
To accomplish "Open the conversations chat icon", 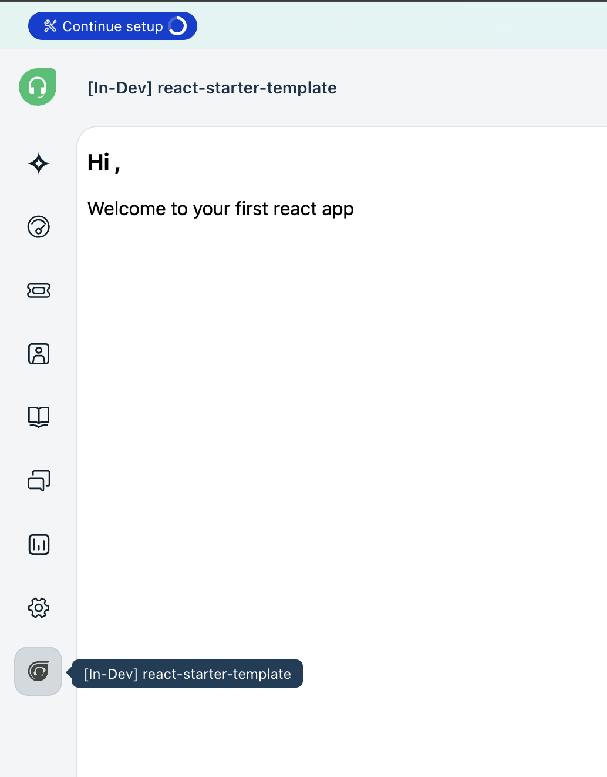I will 38,481.
